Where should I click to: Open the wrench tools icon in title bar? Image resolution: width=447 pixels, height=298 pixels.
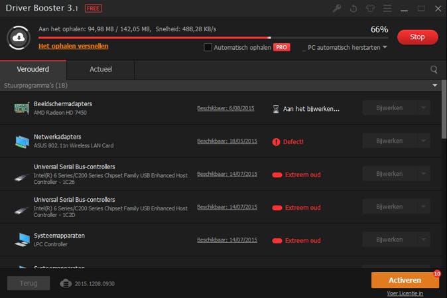coord(337,8)
